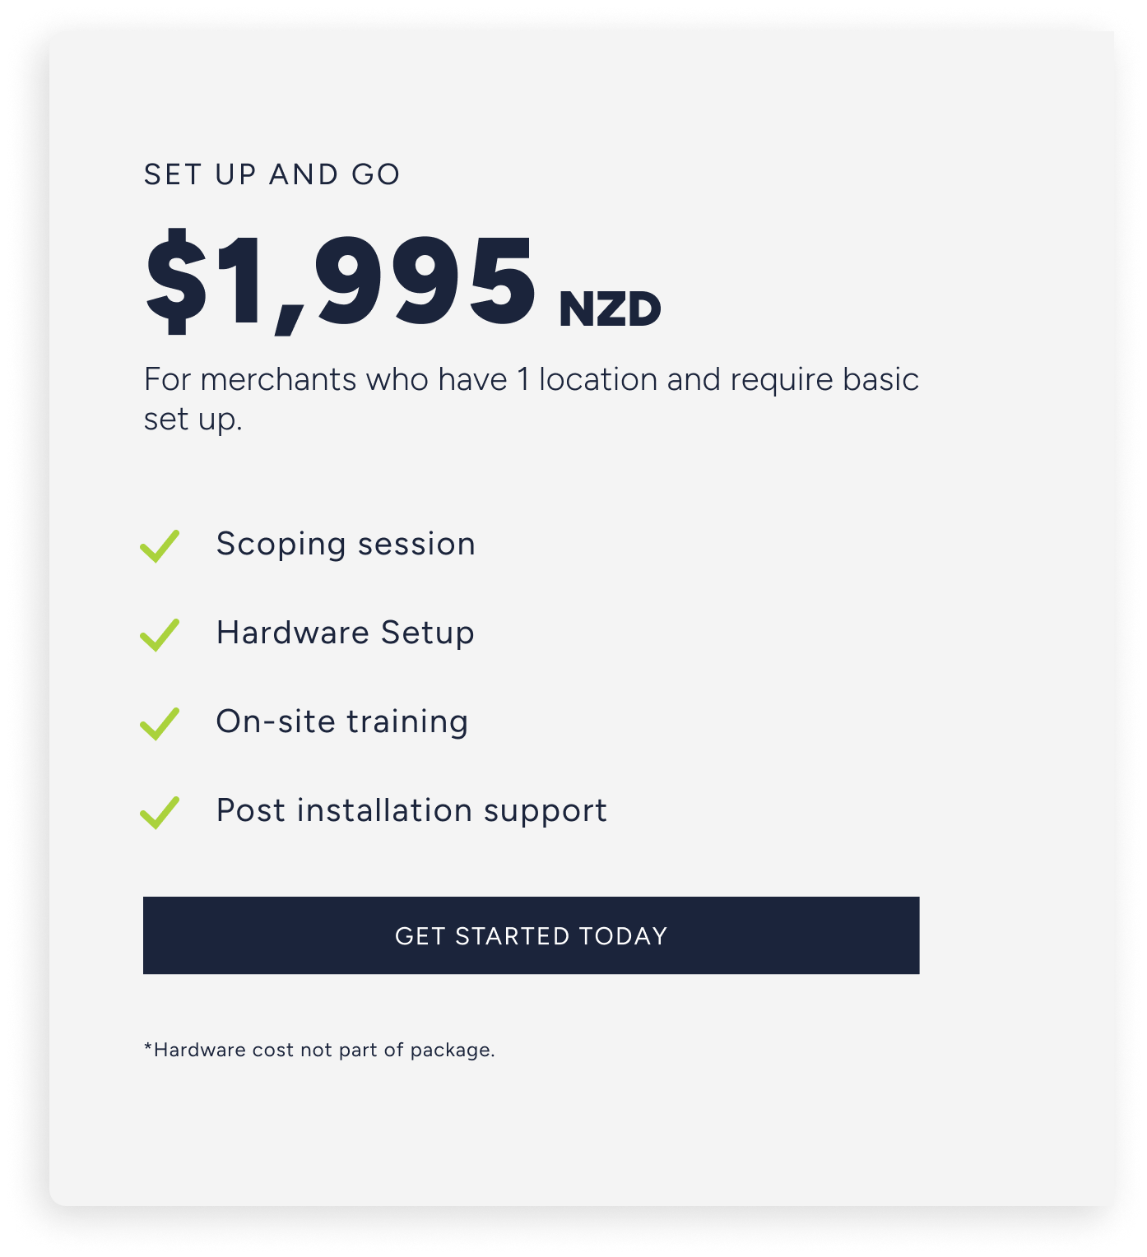Click the NZD currency label

click(610, 310)
